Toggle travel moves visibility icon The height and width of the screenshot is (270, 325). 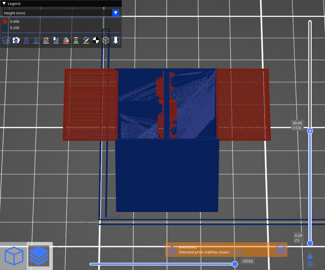(6, 40)
